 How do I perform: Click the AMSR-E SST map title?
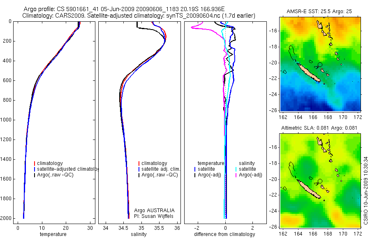point(319,11)
